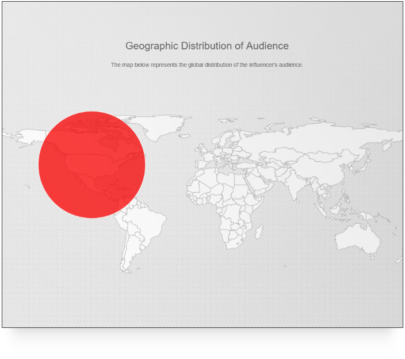
Task: Select the heading "Geographic Distribution of Audience"
Action: click(207, 46)
